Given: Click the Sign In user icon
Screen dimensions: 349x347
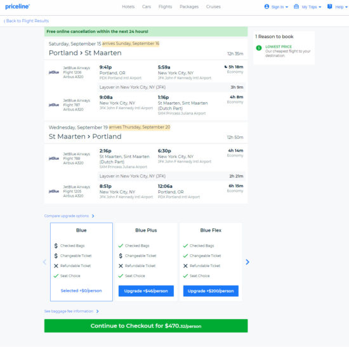Looking at the screenshot, I should (x=267, y=7).
